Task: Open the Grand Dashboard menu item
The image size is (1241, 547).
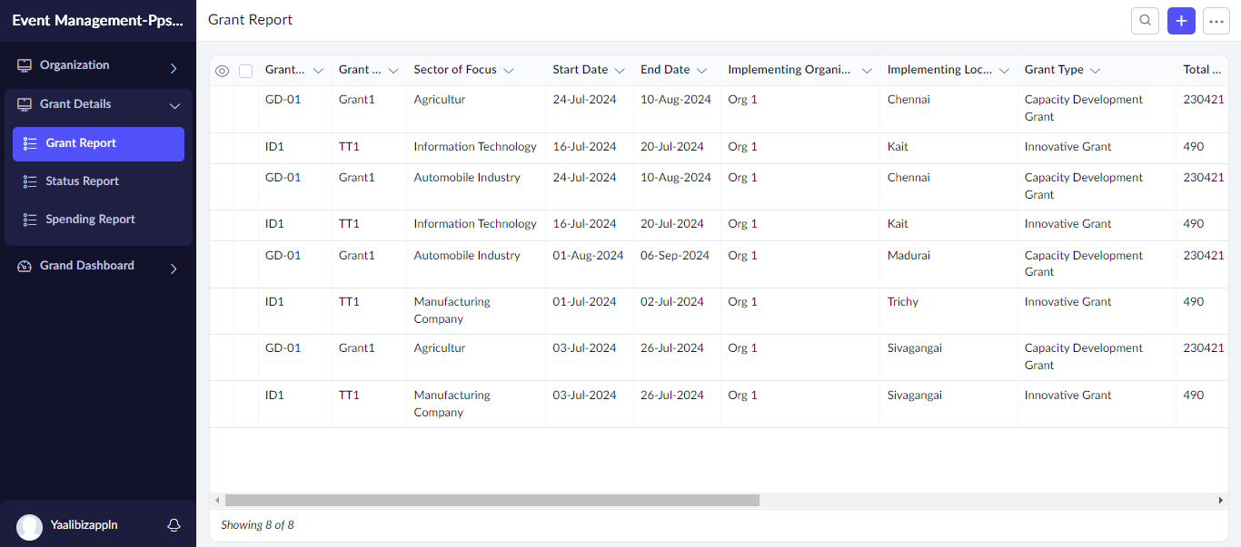Action: pos(87,266)
